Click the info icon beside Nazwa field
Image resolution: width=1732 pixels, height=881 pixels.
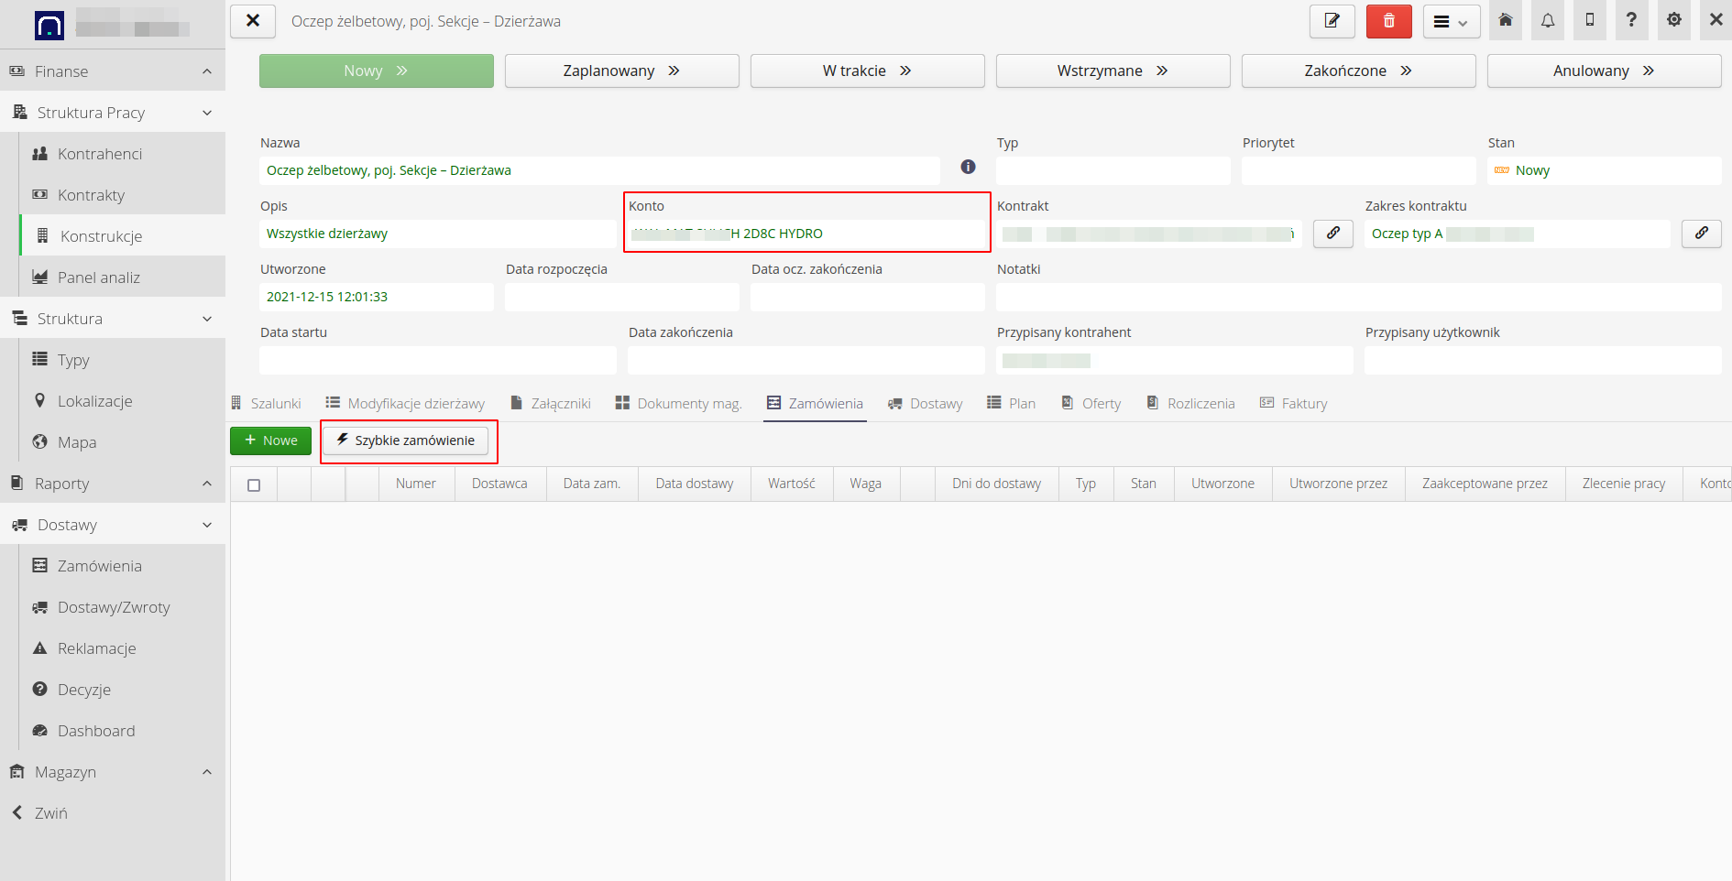click(x=968, y=167)
